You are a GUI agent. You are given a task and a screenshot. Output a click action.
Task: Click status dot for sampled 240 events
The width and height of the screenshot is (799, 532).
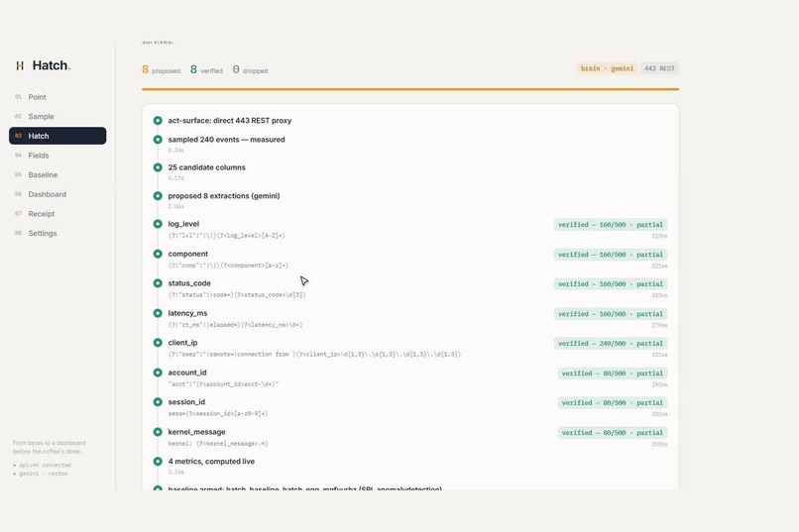point(158,140)
